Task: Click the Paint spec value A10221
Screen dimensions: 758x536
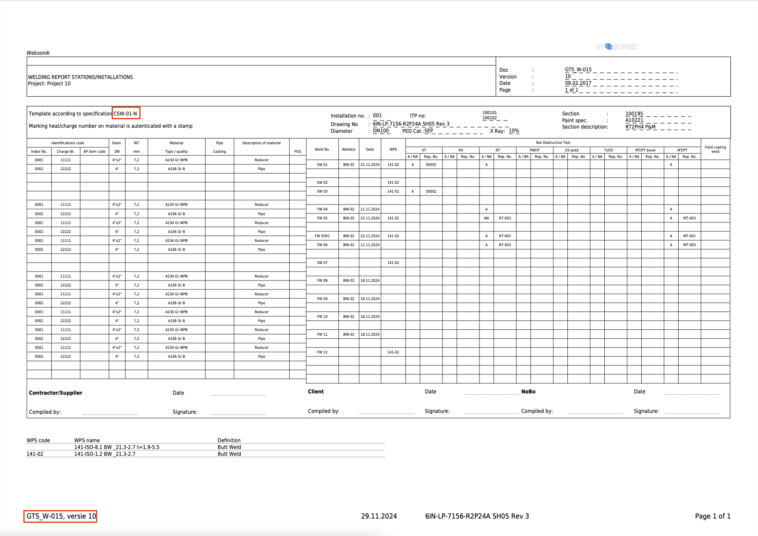Action: point(634,120)
